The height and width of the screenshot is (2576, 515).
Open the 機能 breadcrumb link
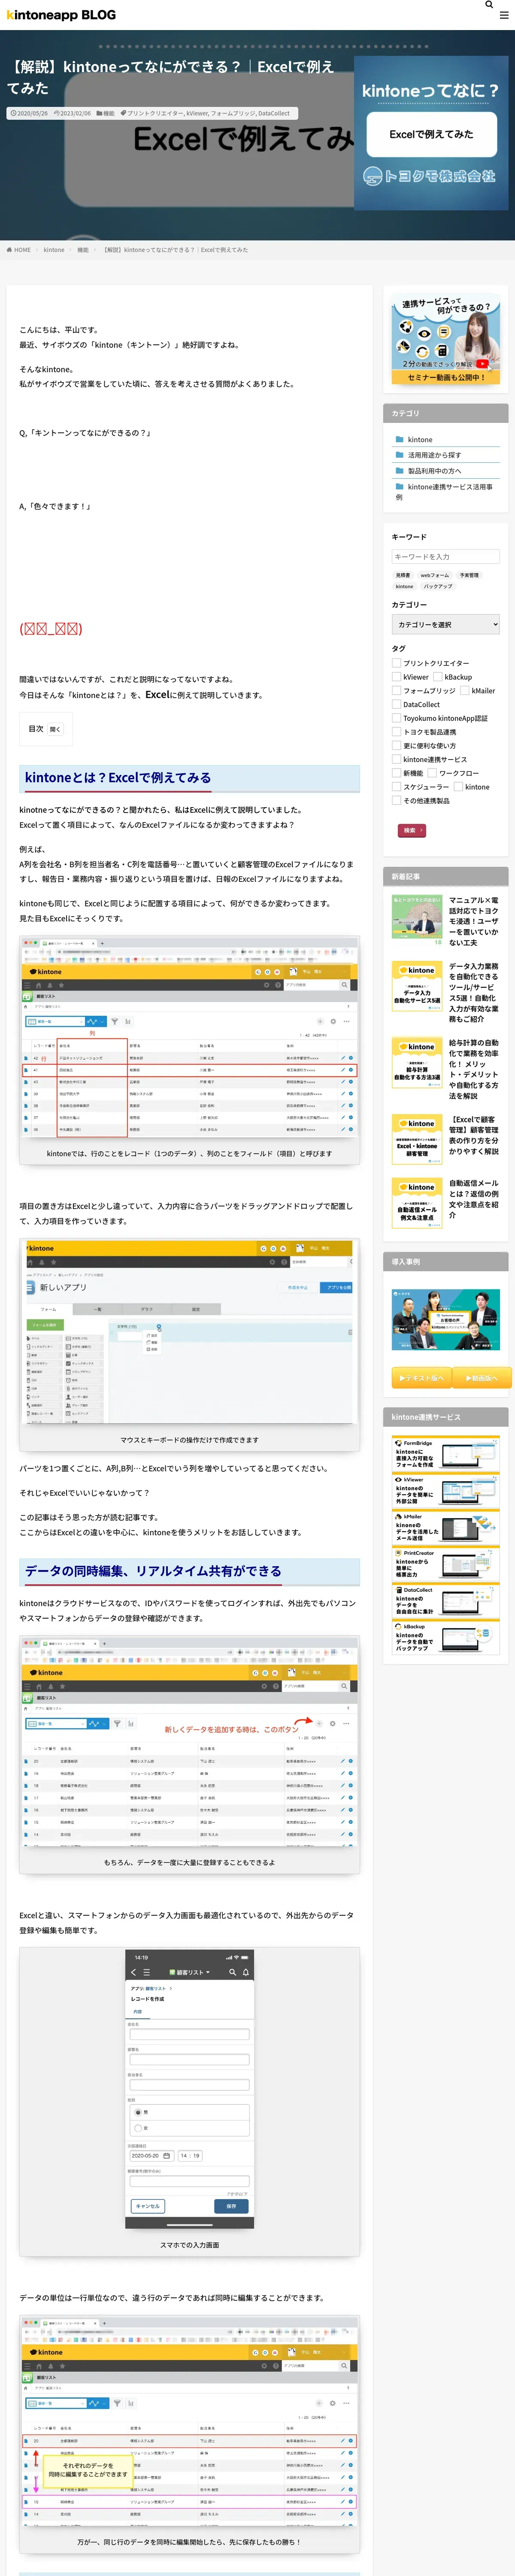83,250
